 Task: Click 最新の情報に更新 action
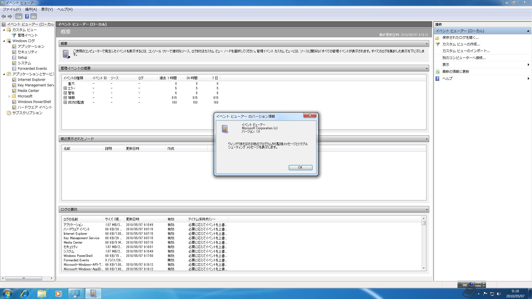(456, 72)
